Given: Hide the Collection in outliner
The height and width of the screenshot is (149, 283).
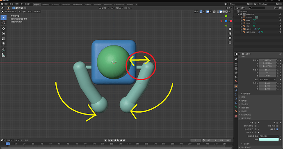Looking at the screenshot, I should click(280, 14).
